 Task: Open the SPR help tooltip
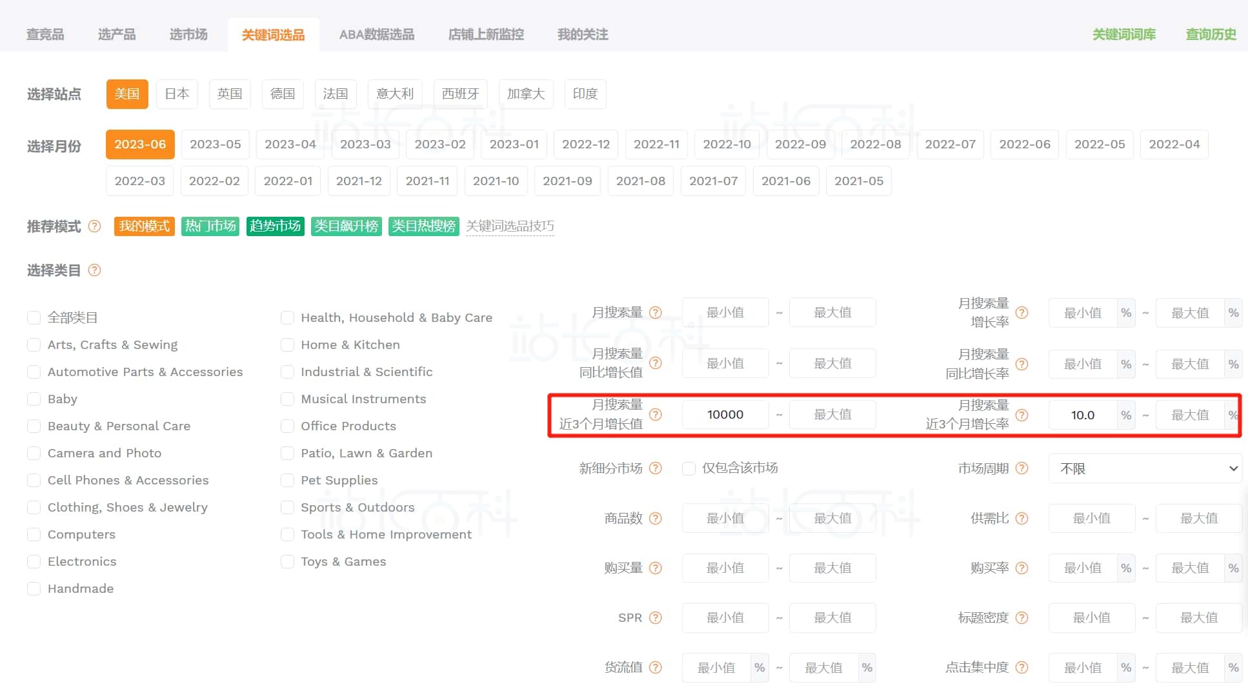click(656, 617)
